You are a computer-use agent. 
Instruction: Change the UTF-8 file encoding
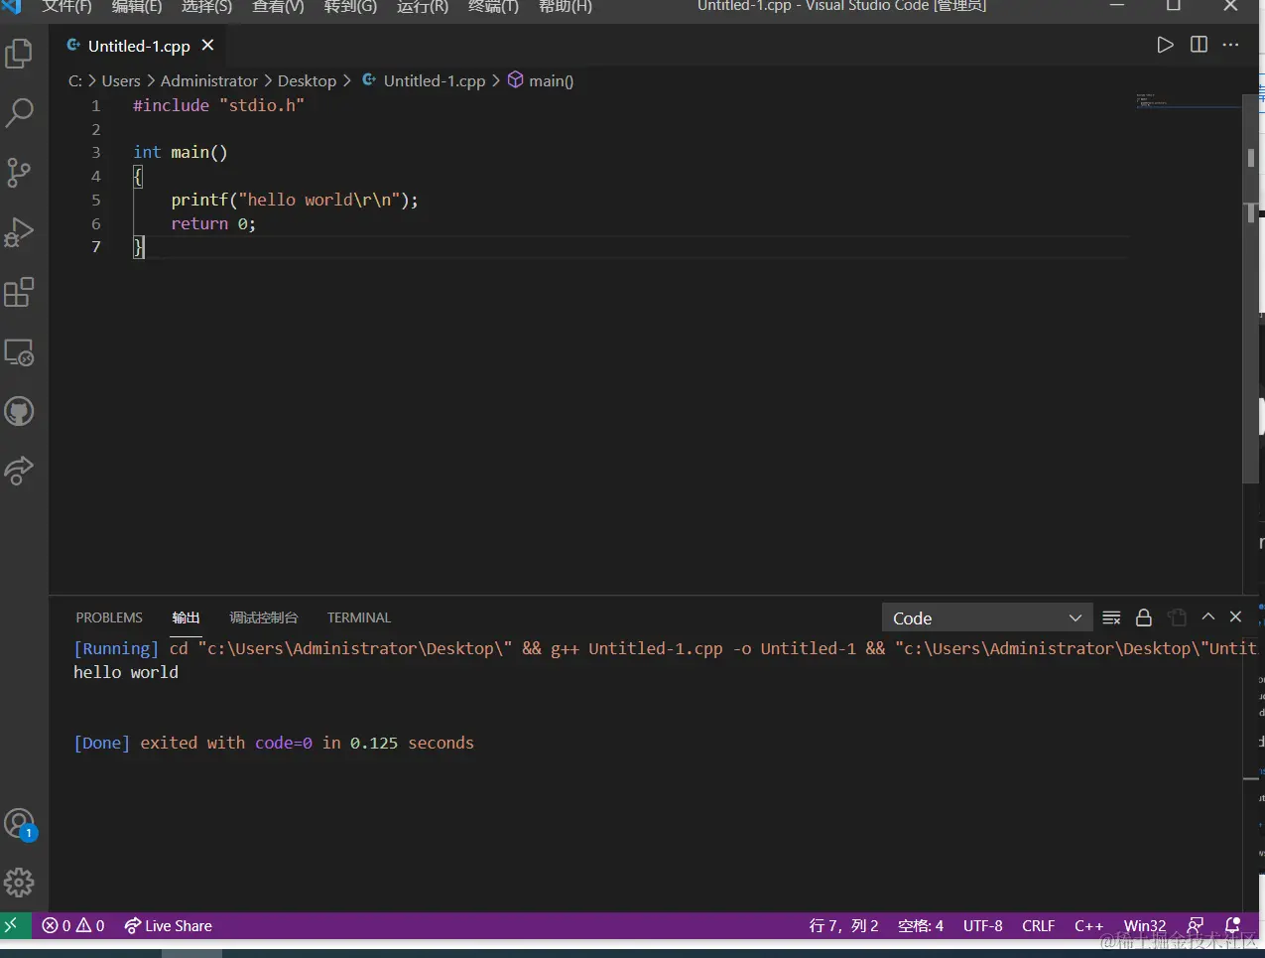click(982, 925)
